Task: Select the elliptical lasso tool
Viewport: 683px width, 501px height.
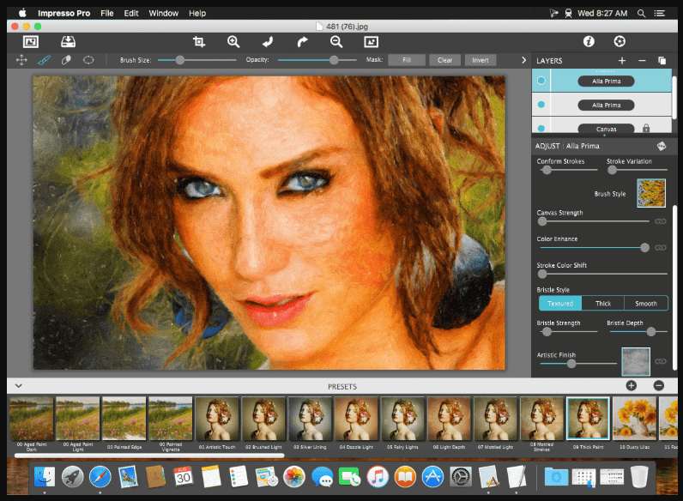Action: coord(88,60)
